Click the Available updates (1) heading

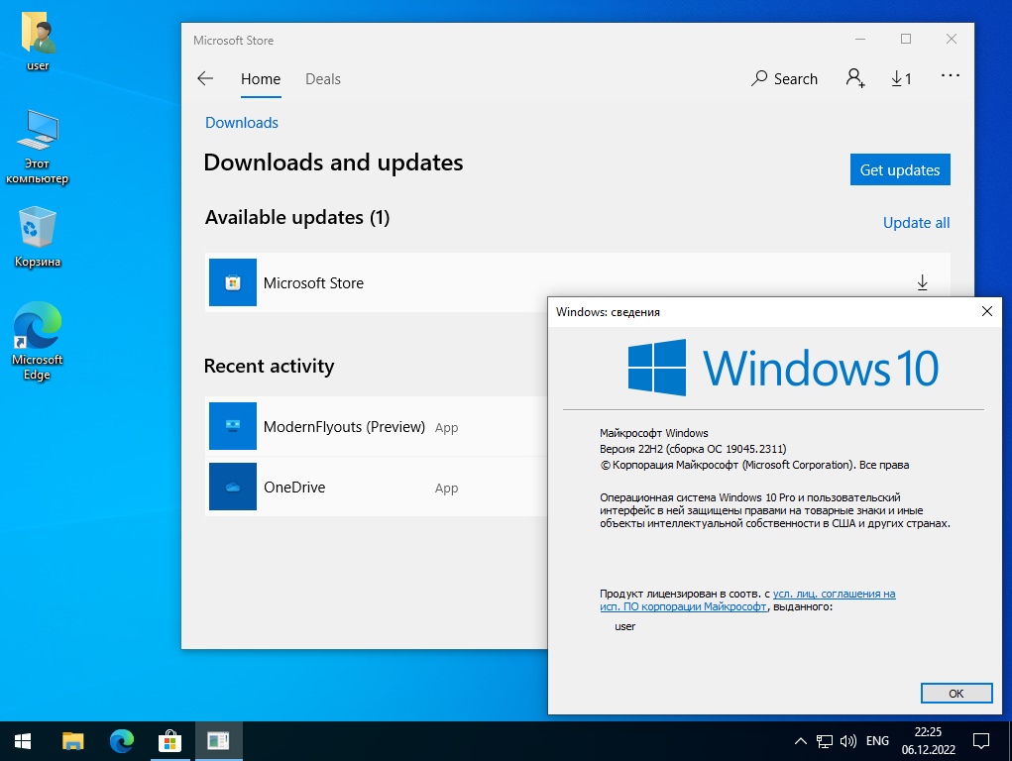(x=297, y=218)
